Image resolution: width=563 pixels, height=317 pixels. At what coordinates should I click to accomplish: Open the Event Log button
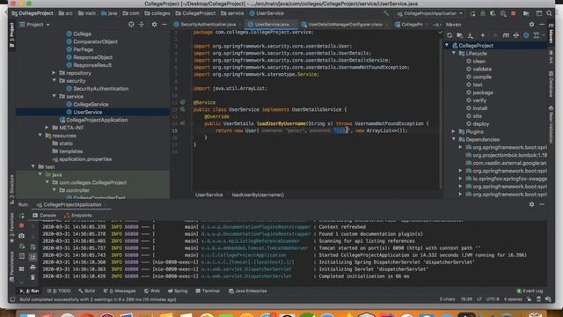[x=530, y=291]
